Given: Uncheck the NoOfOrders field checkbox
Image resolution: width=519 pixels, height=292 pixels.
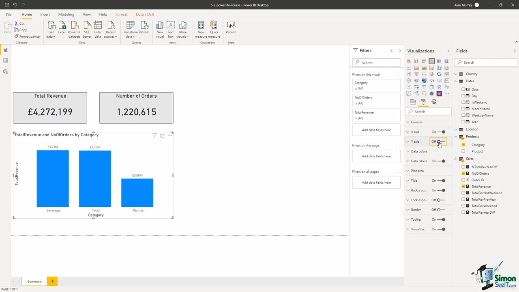Looking at the screenshot, I should point(463,173).
